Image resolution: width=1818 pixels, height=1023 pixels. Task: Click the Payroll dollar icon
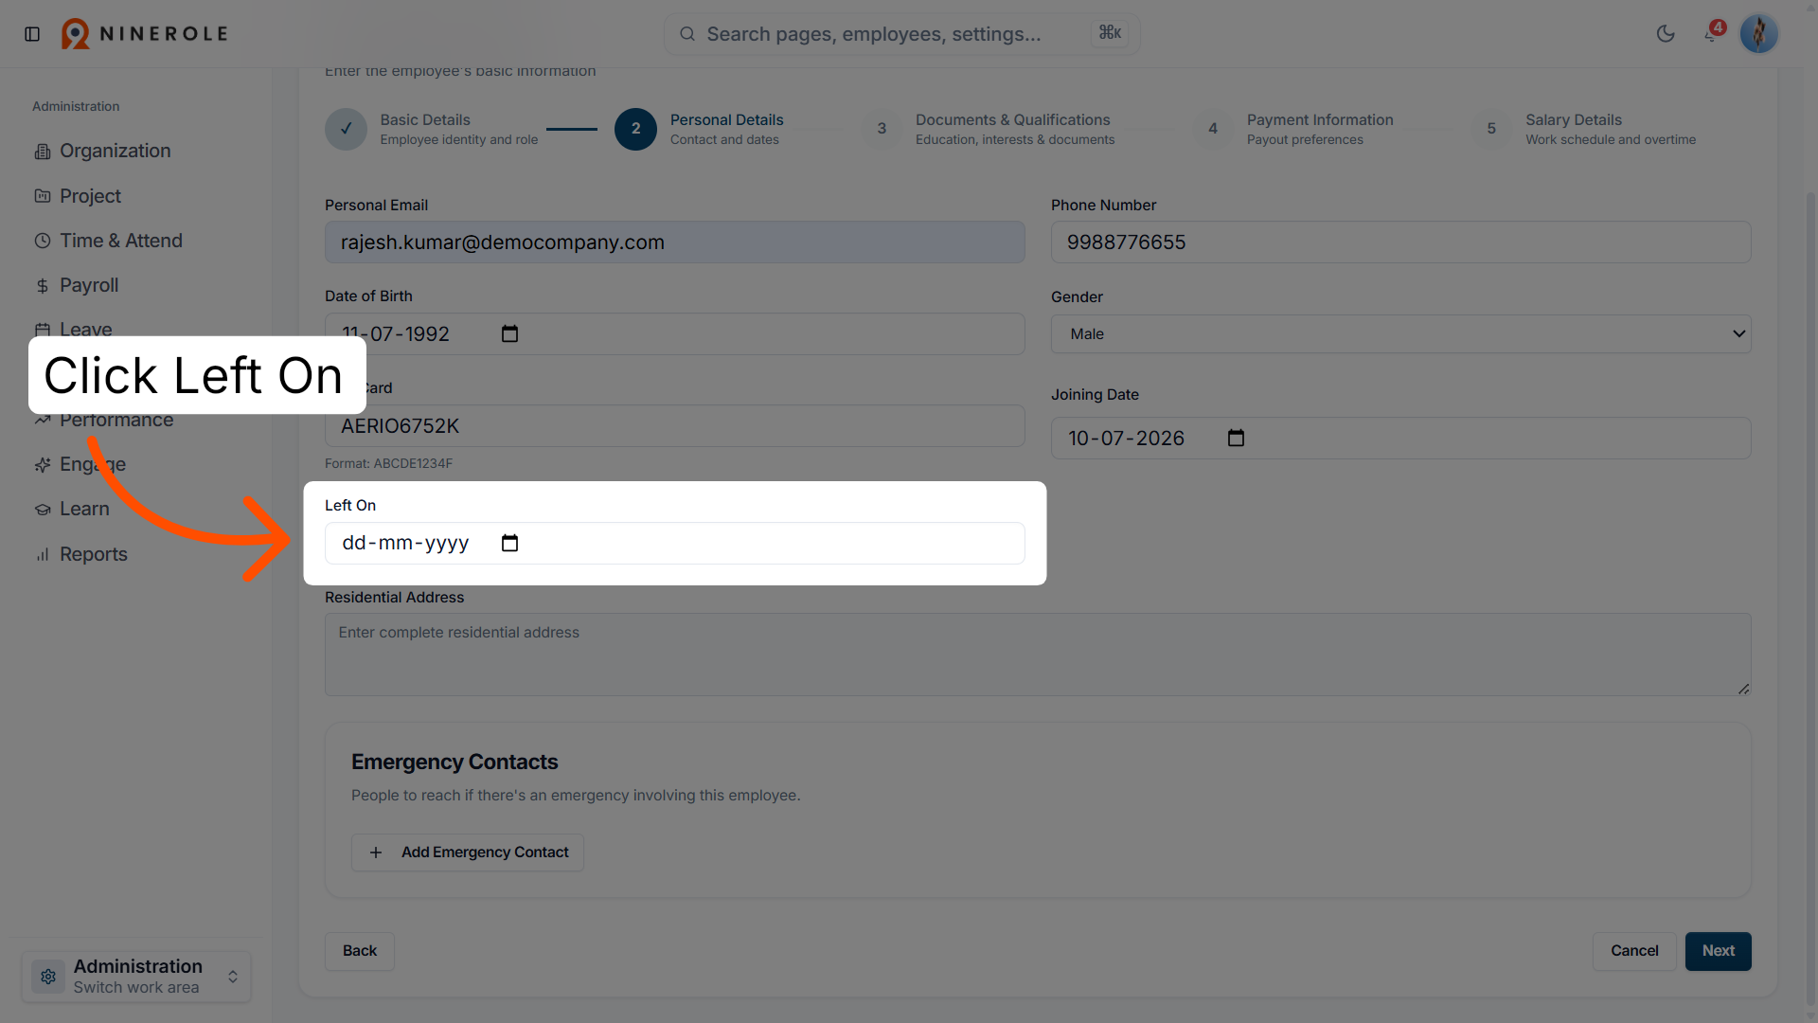(x=43, y=286)
